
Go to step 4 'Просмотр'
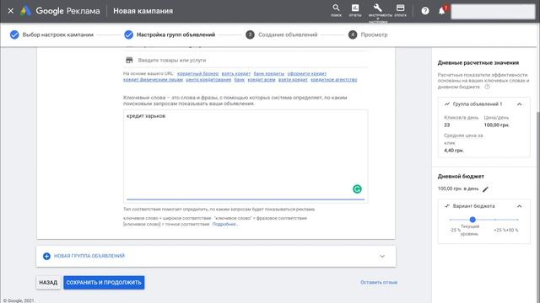click(368, 35)
